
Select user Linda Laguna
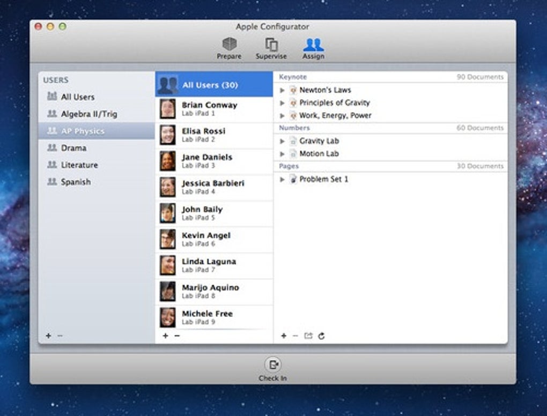(214, 265)
